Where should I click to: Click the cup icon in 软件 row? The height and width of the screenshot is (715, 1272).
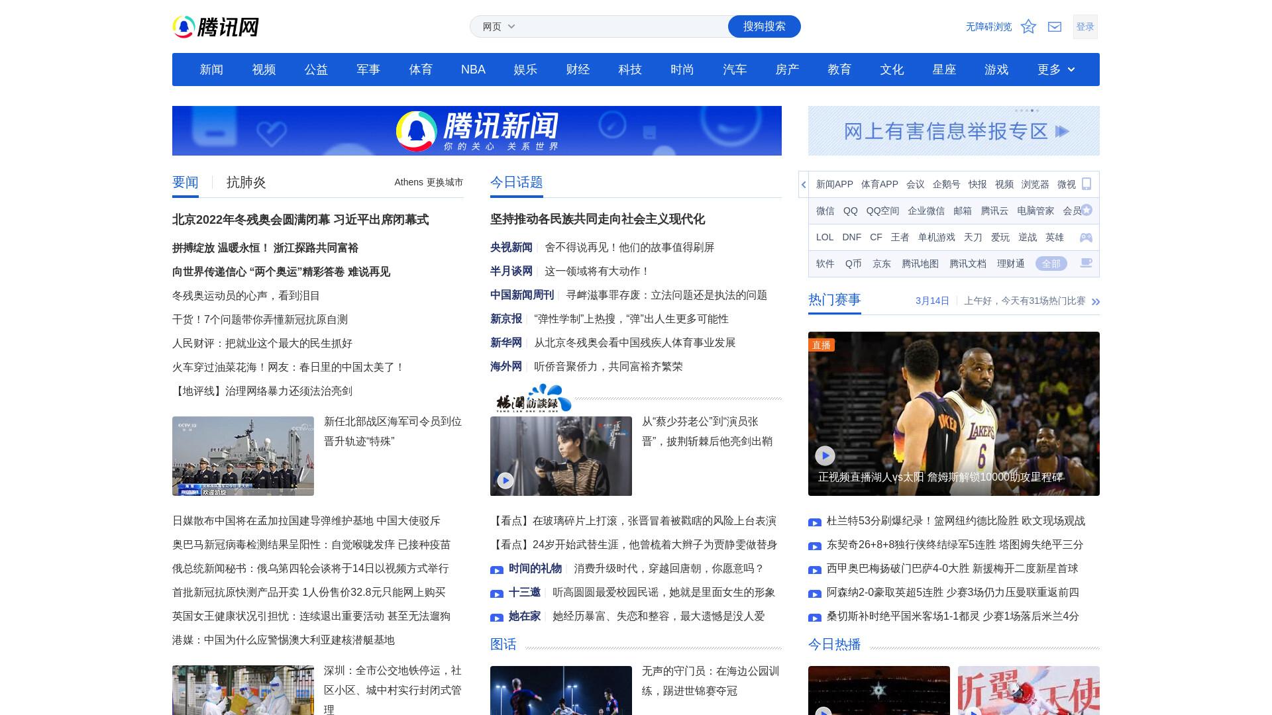[x=1086, y=263]
